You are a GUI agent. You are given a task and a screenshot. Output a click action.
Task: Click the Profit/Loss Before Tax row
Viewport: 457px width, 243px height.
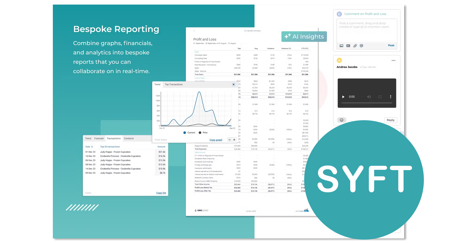[x=250, y=188]
